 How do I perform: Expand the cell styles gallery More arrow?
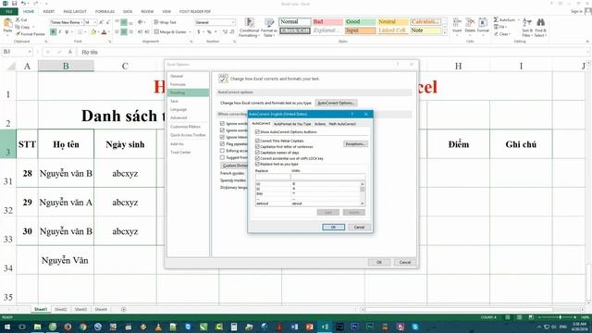point(444,33)
